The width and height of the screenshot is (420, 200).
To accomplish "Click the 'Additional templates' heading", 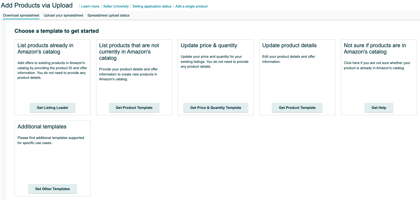I will [x=42, y=127].
